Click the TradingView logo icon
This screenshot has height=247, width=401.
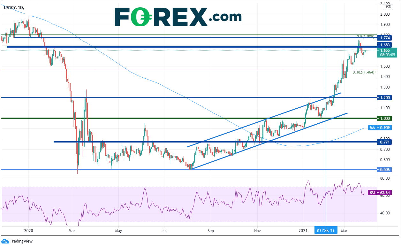click(5, 241)
